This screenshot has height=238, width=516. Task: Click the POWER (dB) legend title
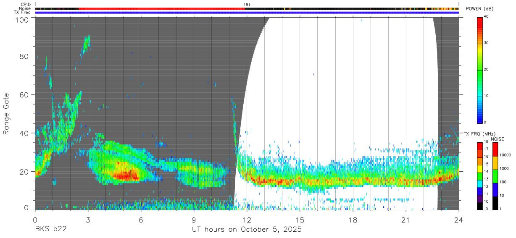coord(480,9)
